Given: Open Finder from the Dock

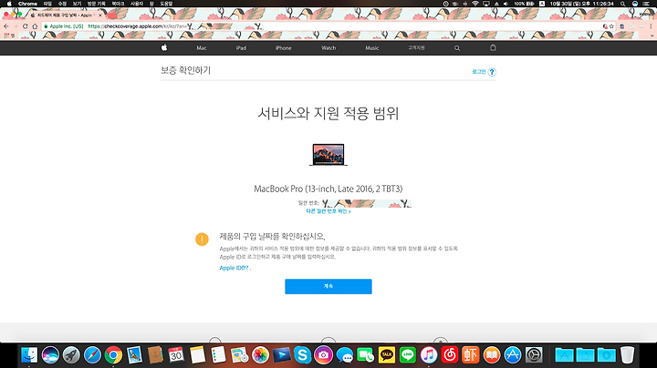Looking at the screenshot, I should [29, 355].
